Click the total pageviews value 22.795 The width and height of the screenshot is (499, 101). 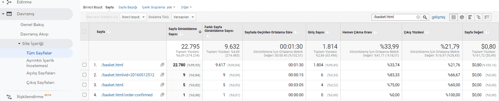(x=190, y=47)
